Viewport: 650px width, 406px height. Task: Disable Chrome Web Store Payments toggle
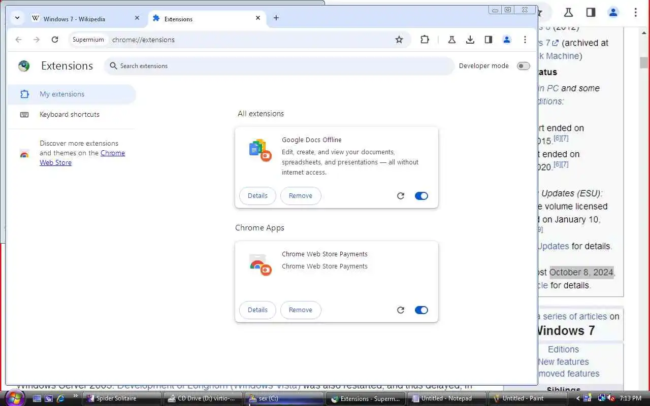421,310
